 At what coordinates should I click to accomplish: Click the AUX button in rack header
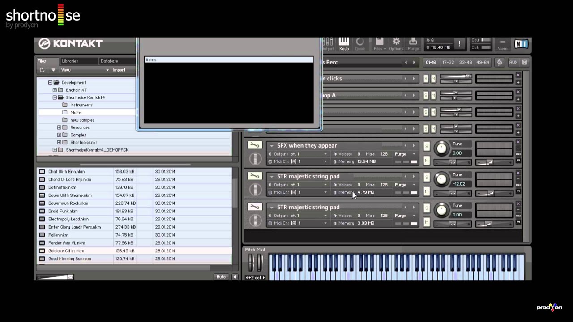(x=513, y=62)
